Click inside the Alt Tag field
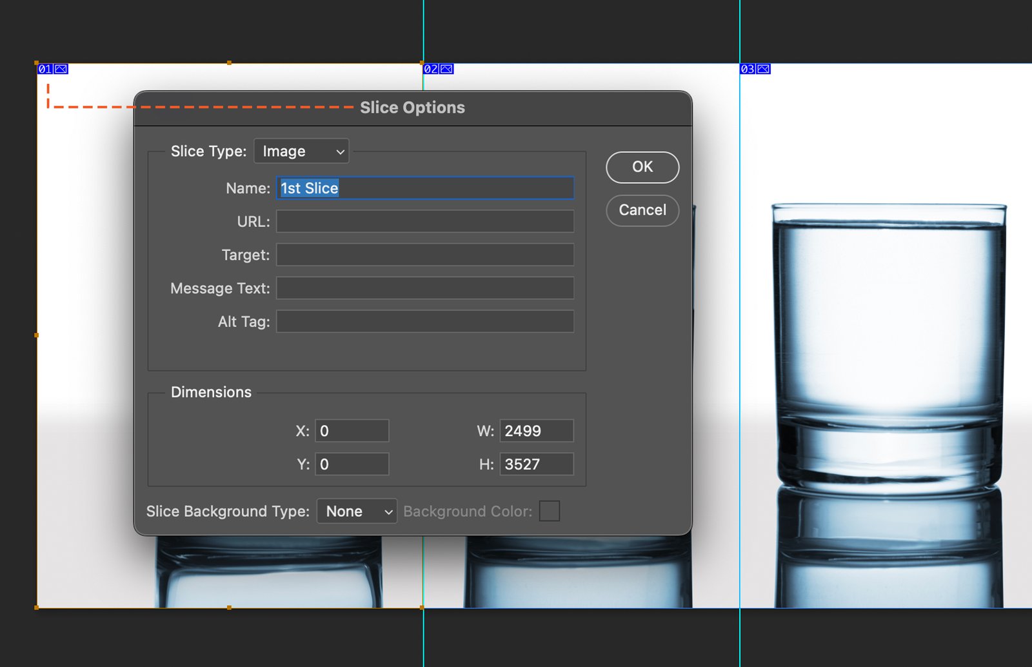 (x=425, y=322)
